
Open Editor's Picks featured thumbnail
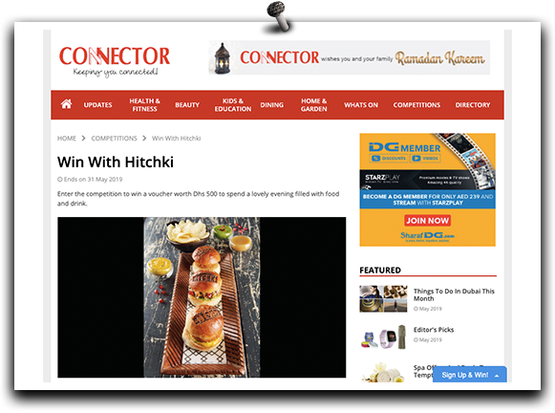[x=383, y=337]
